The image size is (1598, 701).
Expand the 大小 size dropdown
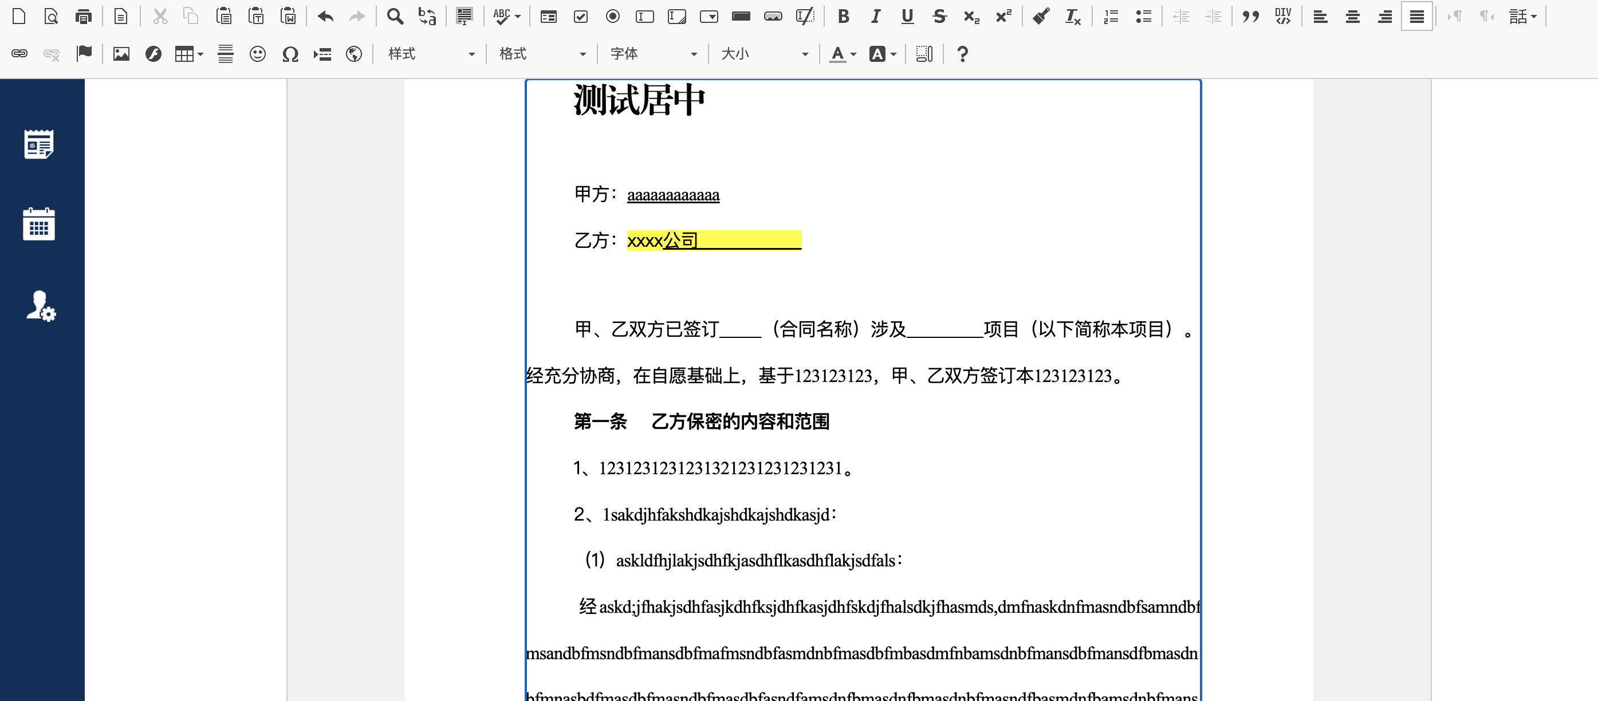coord(764,54)
